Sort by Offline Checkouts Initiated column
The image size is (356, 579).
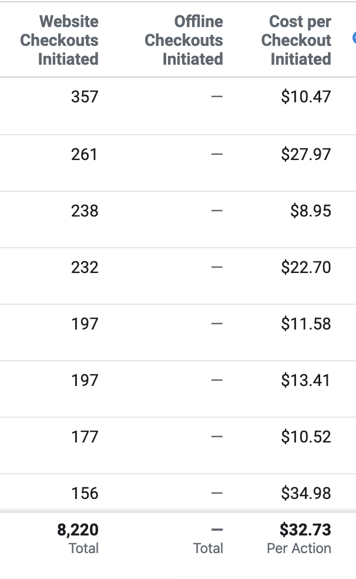[183, 40]
